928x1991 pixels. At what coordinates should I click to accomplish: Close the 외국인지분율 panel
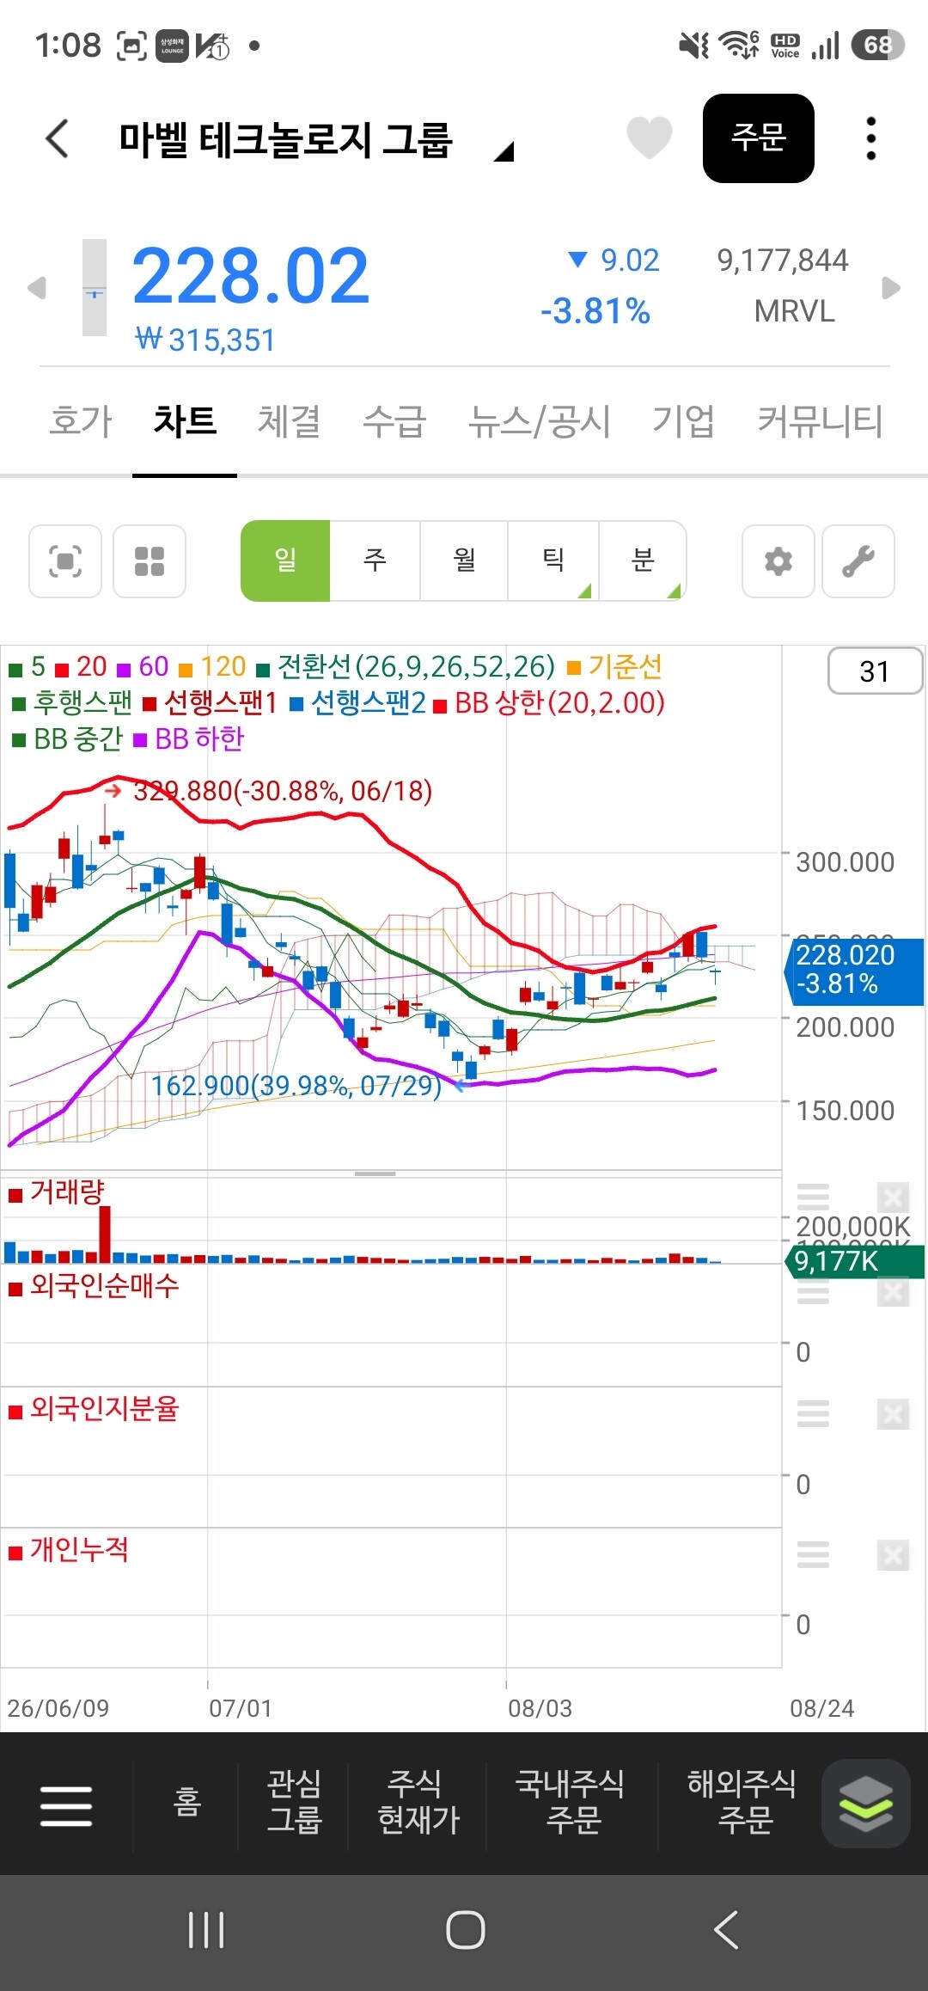coord(893,1413)
